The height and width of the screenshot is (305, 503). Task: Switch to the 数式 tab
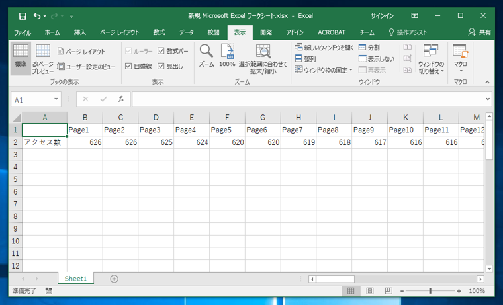pos(159,32)
